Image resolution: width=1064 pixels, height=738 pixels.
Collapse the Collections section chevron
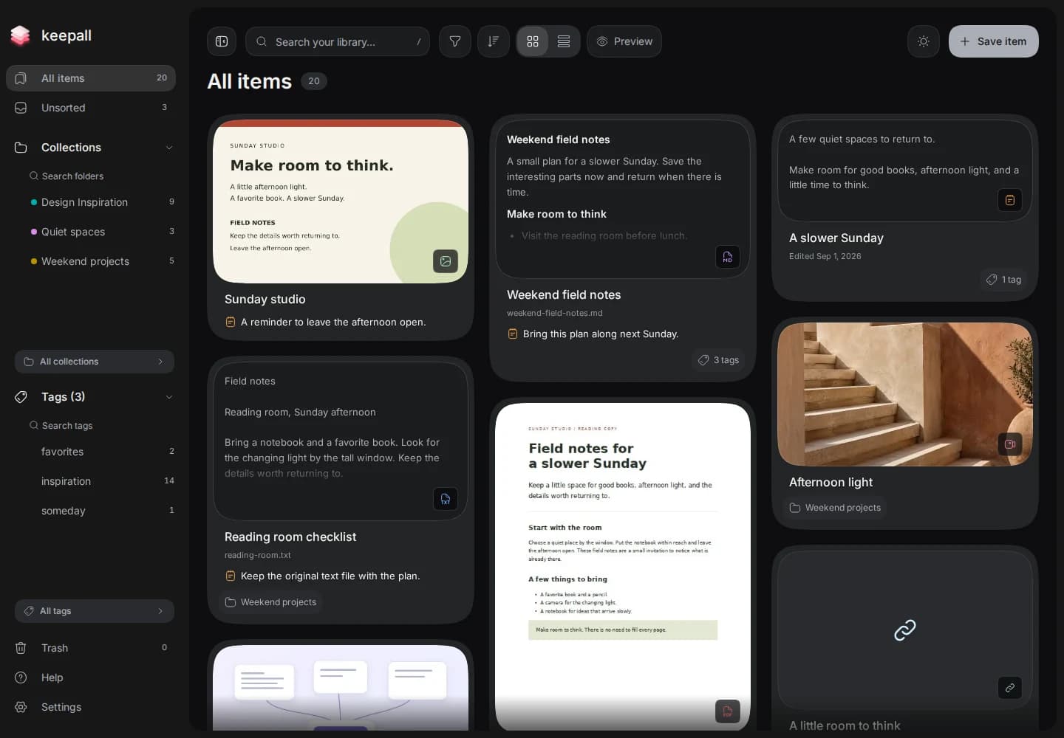click(169, 148)
